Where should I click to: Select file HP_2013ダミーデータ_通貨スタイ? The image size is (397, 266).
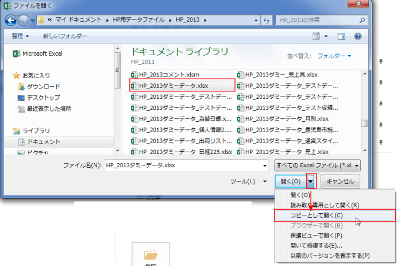tap(287, 141)
